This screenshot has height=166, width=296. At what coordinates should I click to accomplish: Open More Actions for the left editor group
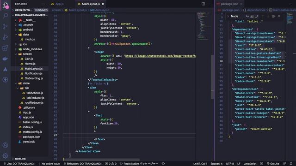(209, 4)
